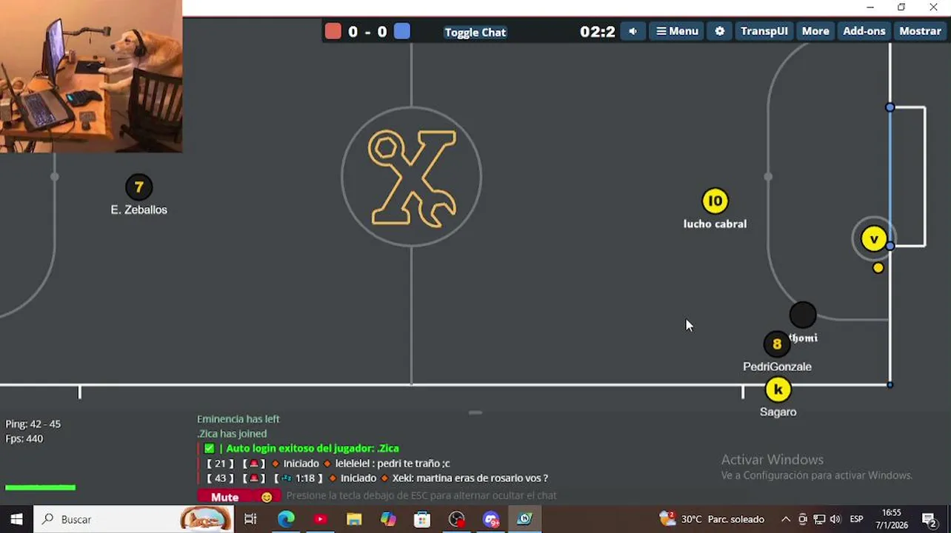951x533 pixels.
Task: Click player 10 lucho cabral disc
Action: [x=715, y=201]
